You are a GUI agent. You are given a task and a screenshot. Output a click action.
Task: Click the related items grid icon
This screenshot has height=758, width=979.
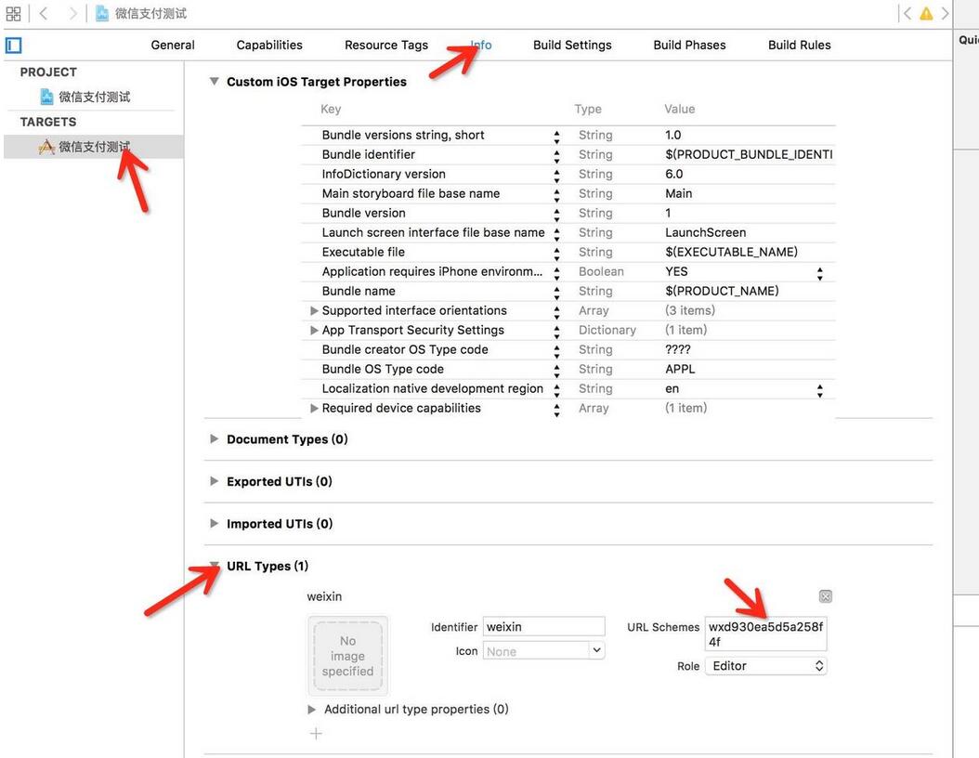tap(13, 14)
